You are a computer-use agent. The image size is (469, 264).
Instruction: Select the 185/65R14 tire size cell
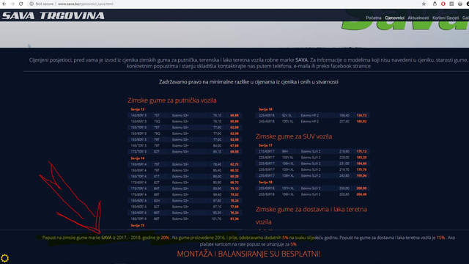(x=139, y=213)
